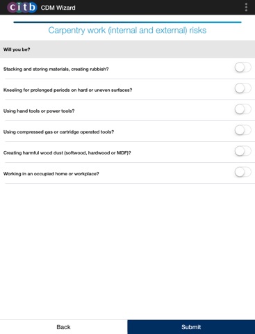
Task: Select 'Using hand tools or power tools?' text
Action: coord(39,111)
